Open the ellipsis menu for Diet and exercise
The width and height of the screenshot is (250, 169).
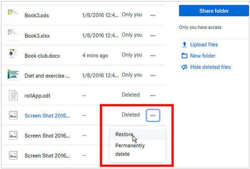pos(153,75)
